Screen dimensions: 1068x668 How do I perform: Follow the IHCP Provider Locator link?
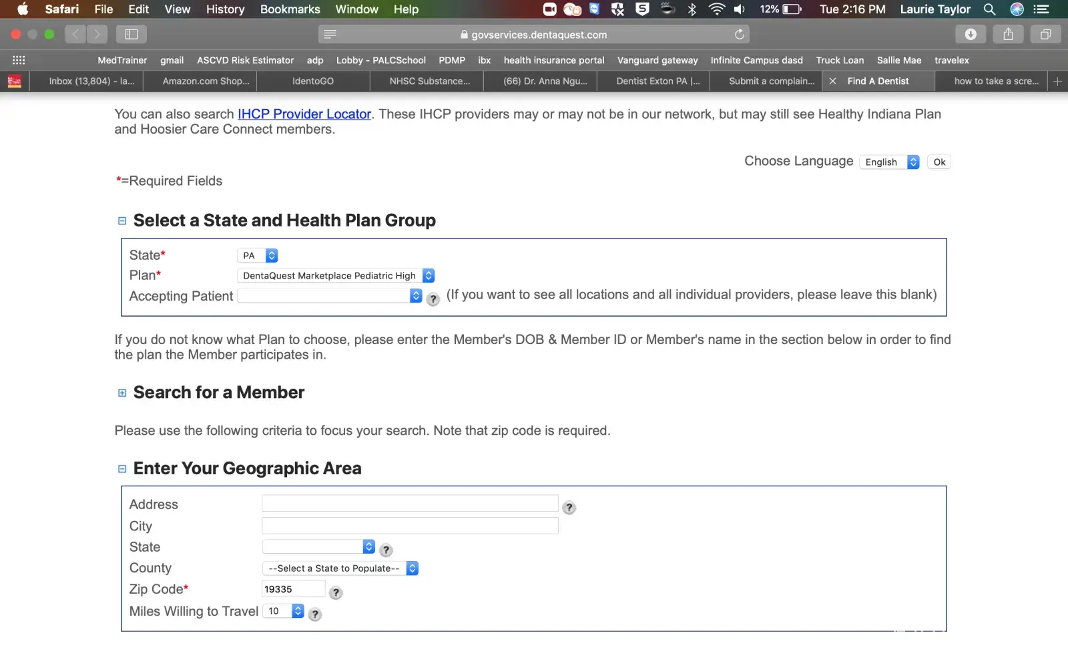tap(304, 114)
